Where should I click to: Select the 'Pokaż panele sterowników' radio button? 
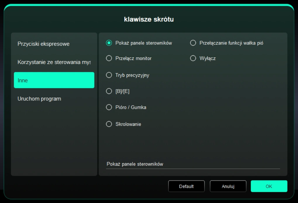click(109, 43)
